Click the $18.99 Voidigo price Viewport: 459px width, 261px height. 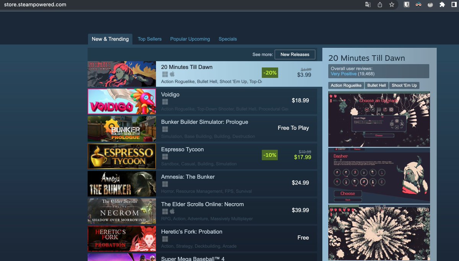tap(300, 101)
